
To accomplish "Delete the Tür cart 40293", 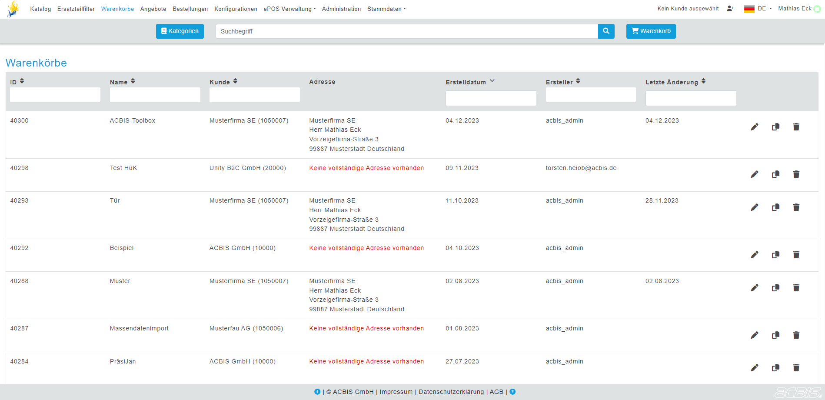I will click(796, 207).
